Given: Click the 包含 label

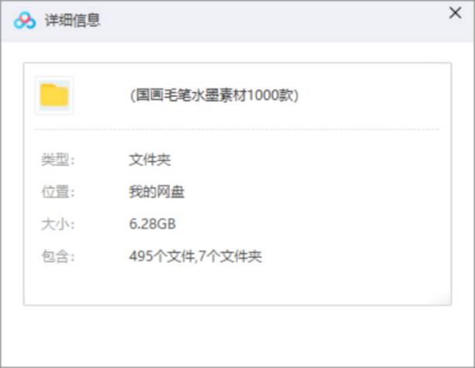Looking at the screenshot, I should [57, 256].
